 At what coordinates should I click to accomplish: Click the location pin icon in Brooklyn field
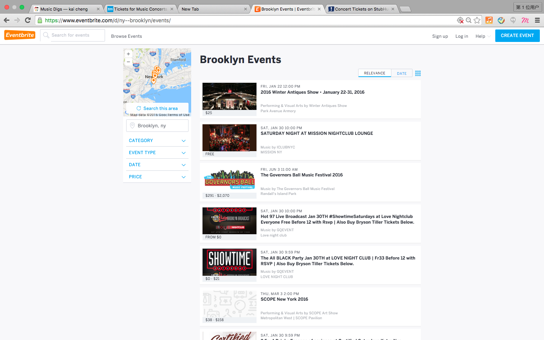coord(132,125)
